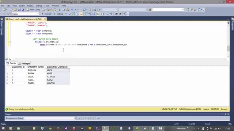This screenshot has height=131, width=234.
Task: Click the New Query button
Action: [33, 10]
